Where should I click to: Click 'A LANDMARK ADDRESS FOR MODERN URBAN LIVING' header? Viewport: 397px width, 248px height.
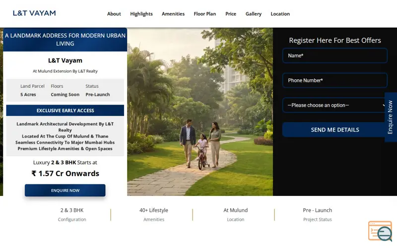[65, 40]
